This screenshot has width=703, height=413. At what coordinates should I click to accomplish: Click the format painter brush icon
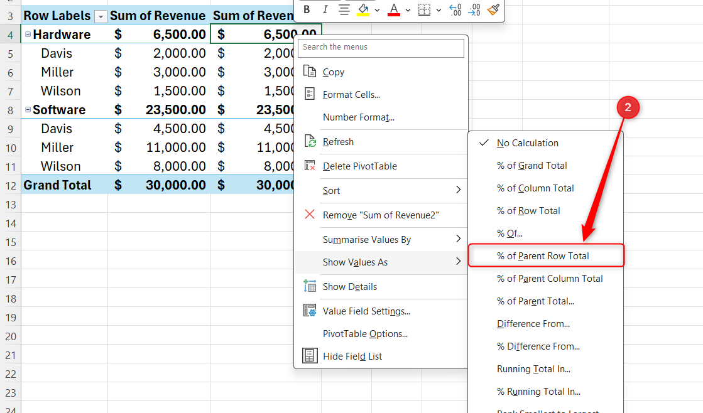pos(493,9)
